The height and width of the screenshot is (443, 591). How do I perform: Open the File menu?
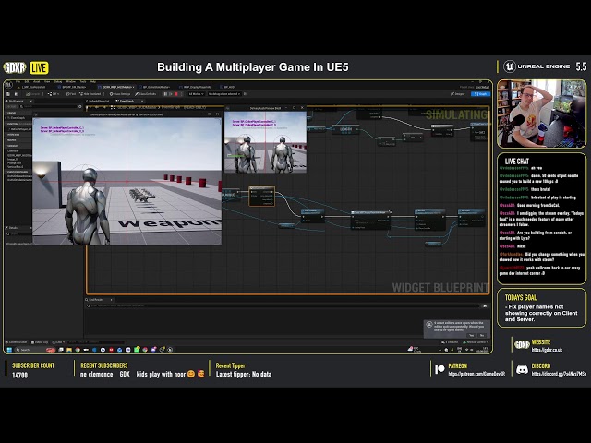[18, 81]
